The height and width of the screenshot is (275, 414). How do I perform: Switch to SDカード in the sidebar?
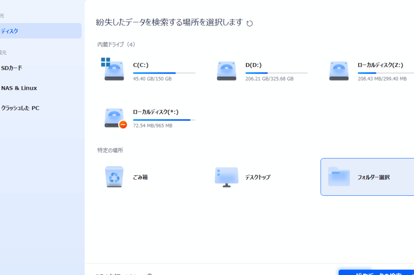12,68
